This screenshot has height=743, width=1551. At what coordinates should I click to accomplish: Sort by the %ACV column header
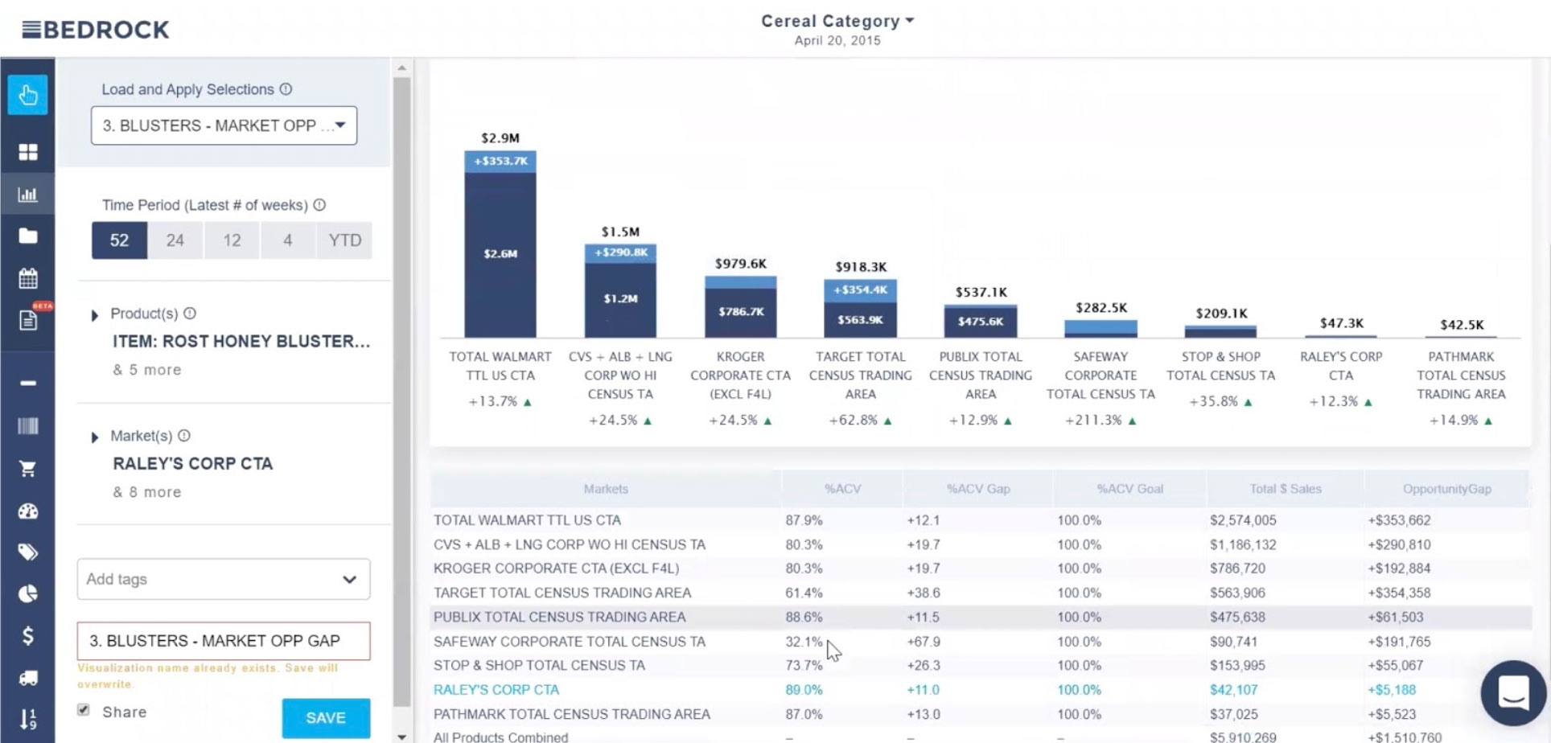tap(842, 489)
